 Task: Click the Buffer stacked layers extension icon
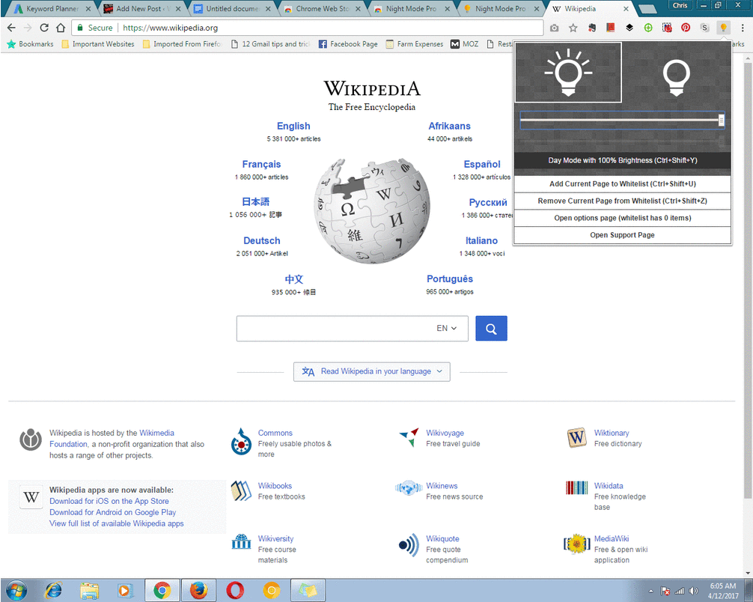coord(629,28)
